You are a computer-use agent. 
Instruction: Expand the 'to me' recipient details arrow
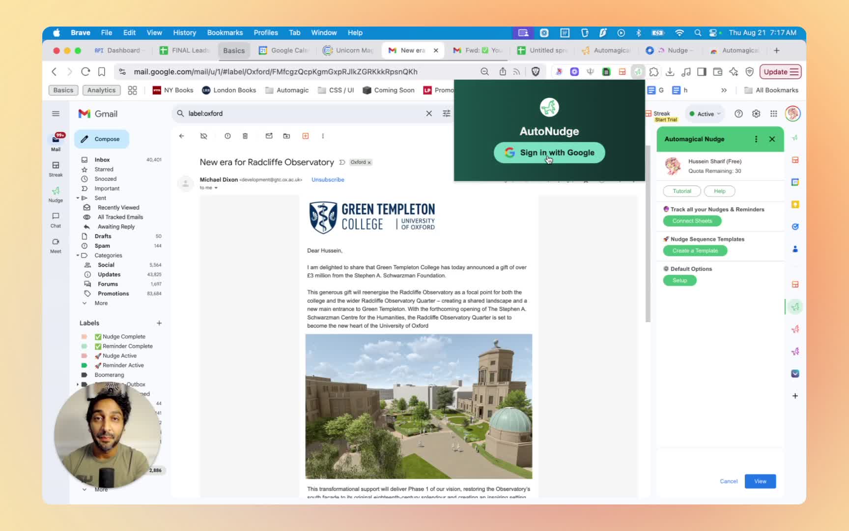click(216, 188)
